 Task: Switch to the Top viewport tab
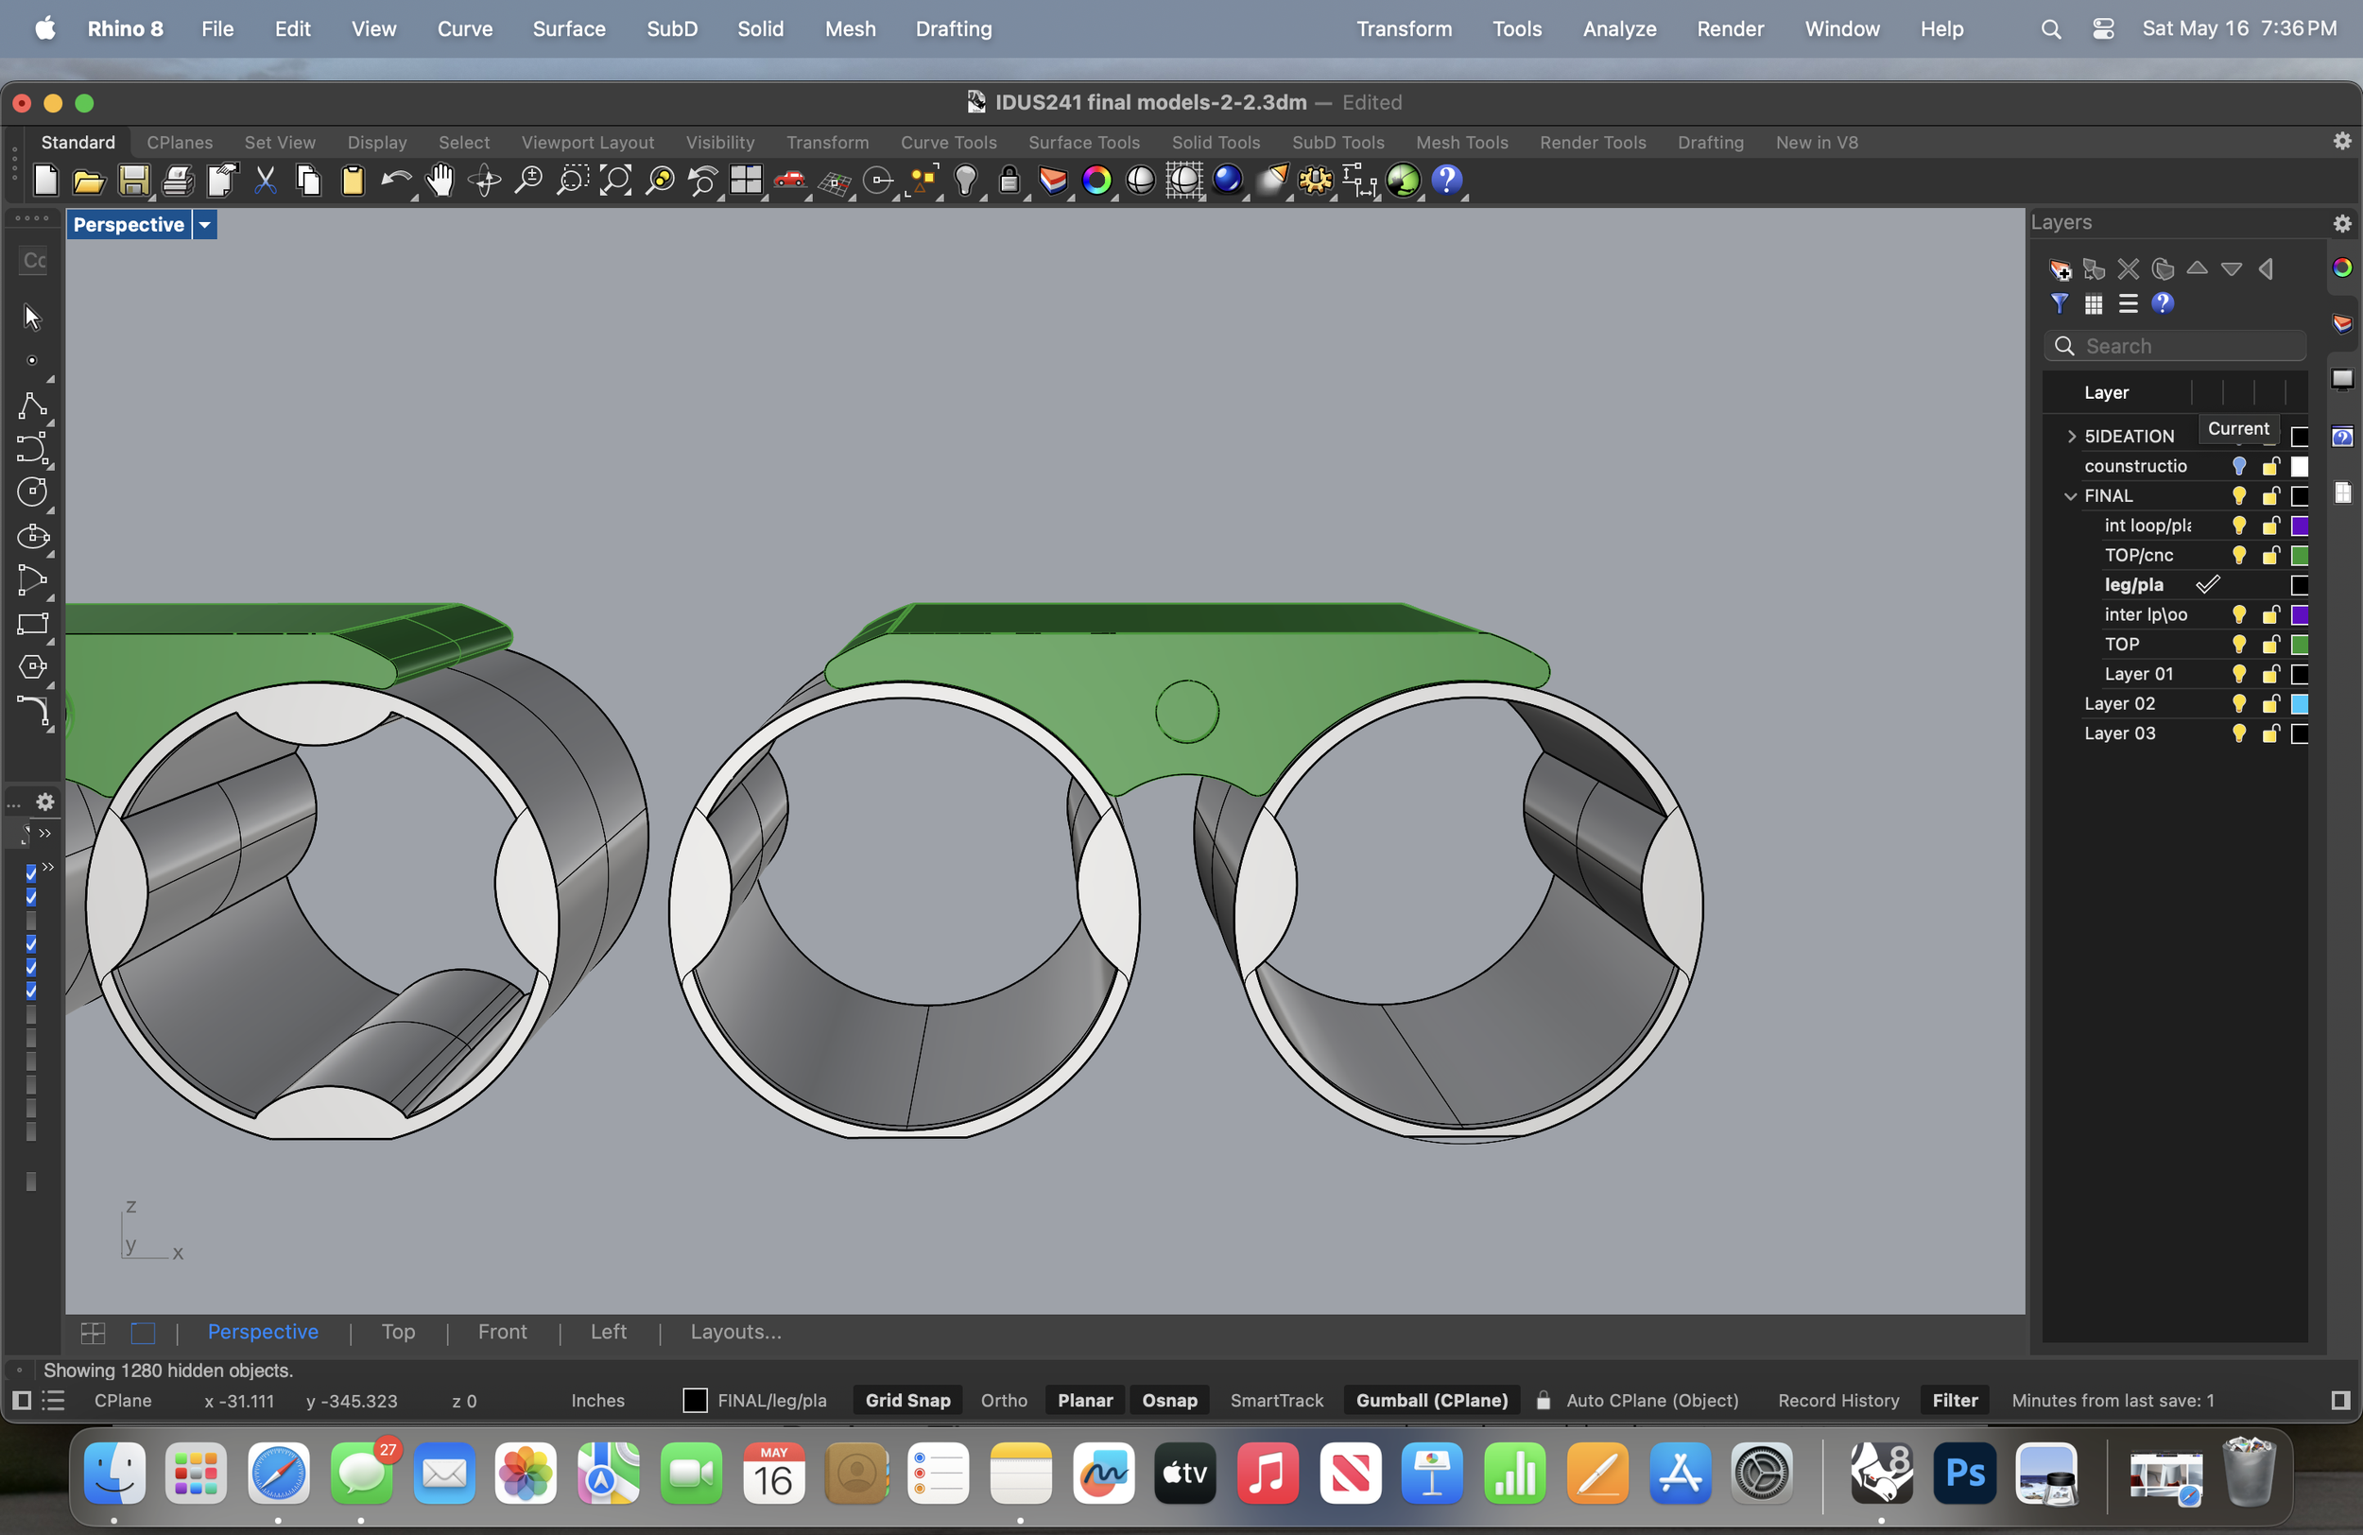point(398,1332)
